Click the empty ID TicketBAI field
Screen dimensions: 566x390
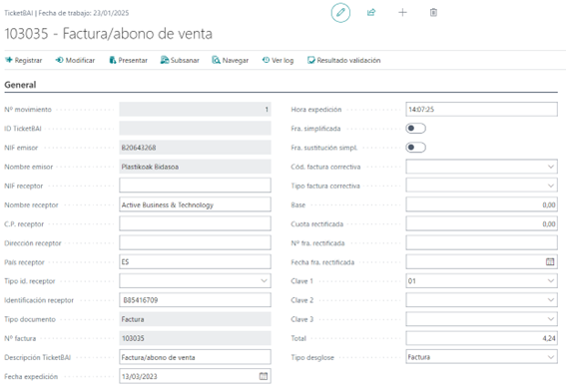point(195,129)
